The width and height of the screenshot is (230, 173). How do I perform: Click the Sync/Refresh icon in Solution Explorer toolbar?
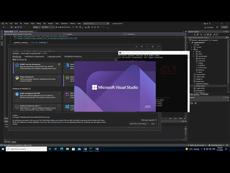point(205,35)
